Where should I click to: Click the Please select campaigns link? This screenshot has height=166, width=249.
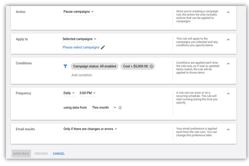click(81, 47)
